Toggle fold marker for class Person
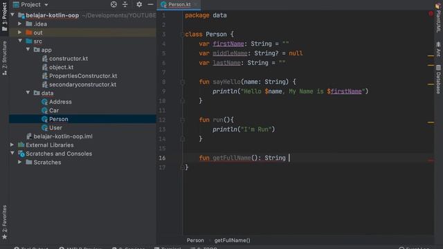The height and width of the screenshot is (249, 443). 183,35
